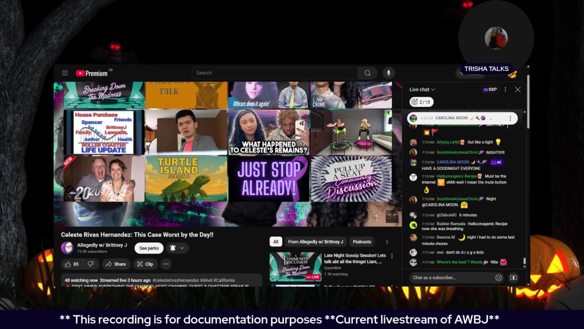
Task: Close the live chat panel
Action: (x=517, y=90)
